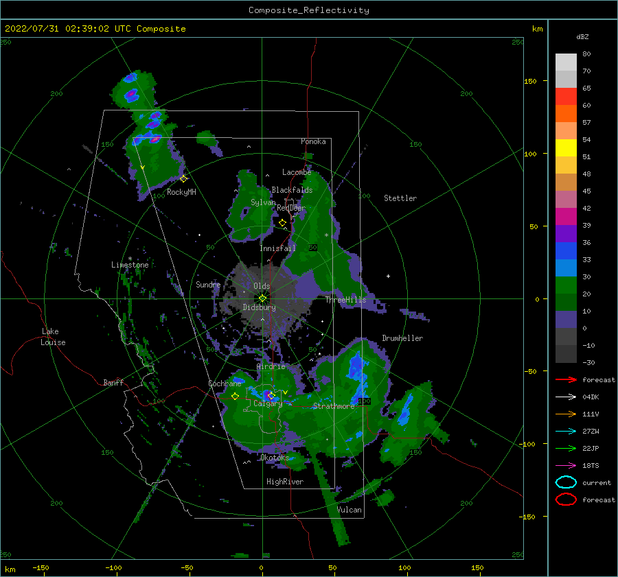Viewport: 618px width, 577px height.
Task: Click the RedDeer city label
Action: (x=291, y=208)
